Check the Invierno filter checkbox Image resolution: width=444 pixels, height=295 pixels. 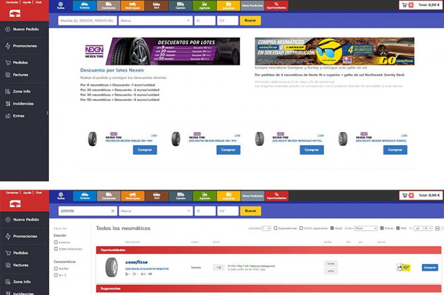(x=56, y=242)
